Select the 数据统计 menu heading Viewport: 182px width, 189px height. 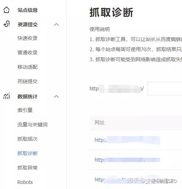[x=28, y=96]
